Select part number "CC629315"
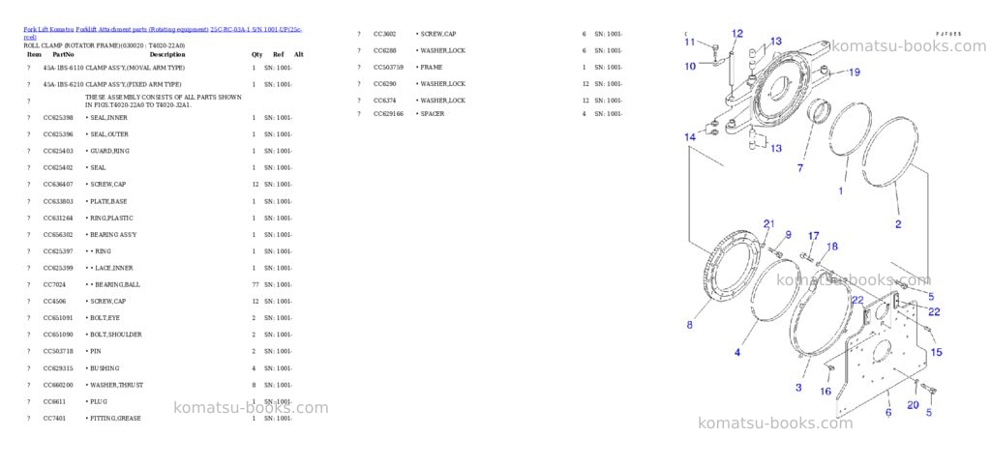The width and height of the screenshot is (991, 467). tap(58, 368)
